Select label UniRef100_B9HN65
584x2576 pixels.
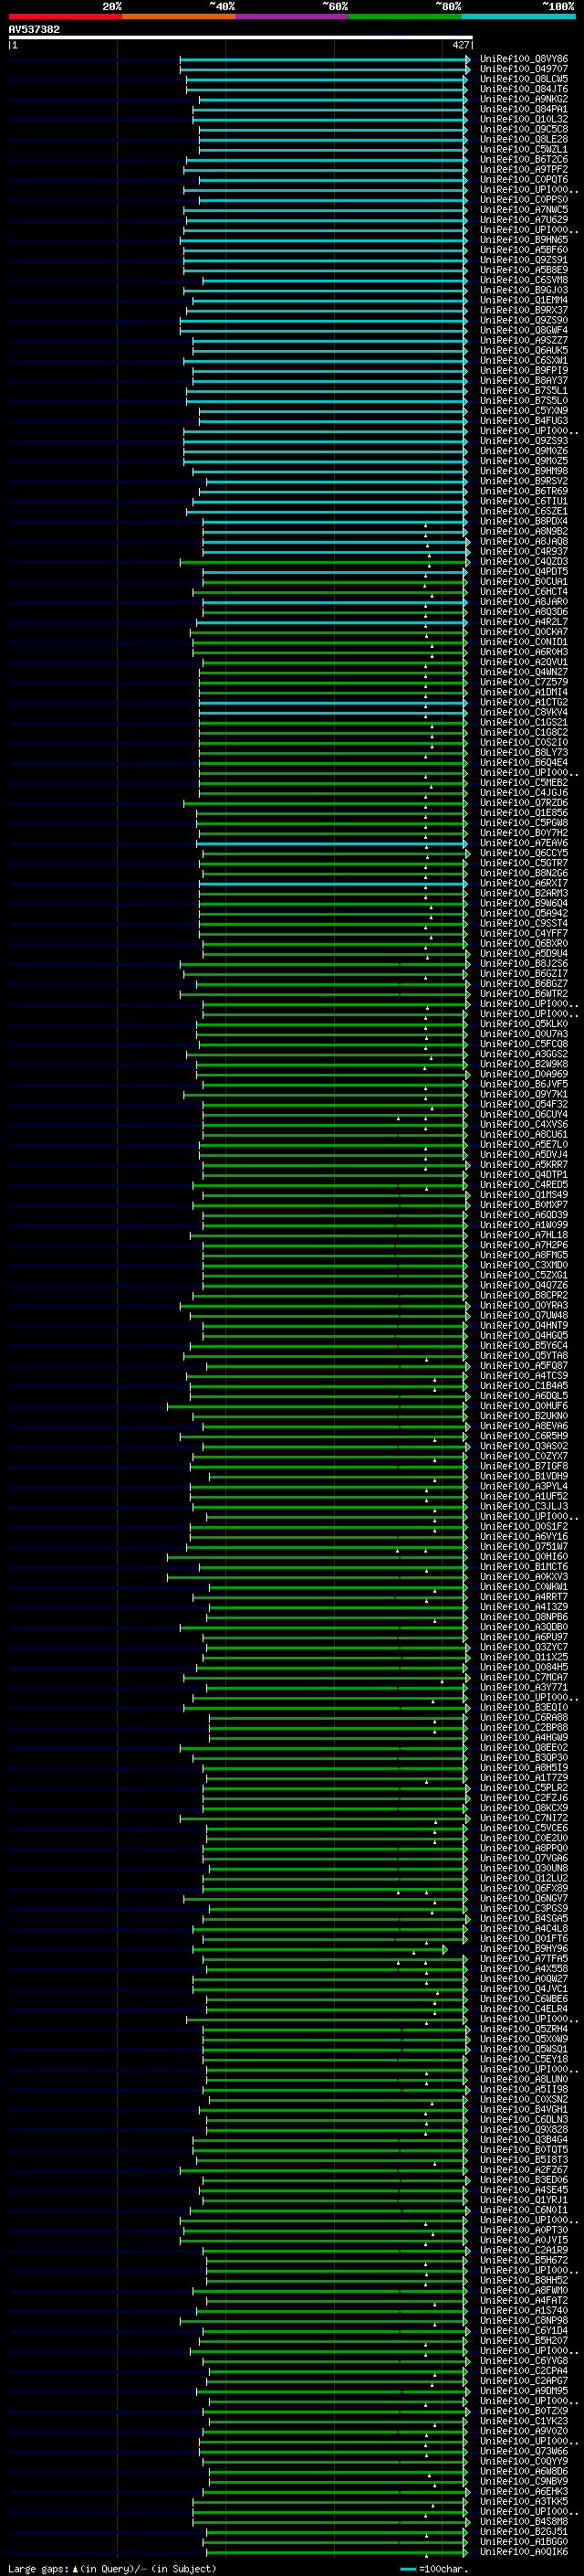(524, 240)
